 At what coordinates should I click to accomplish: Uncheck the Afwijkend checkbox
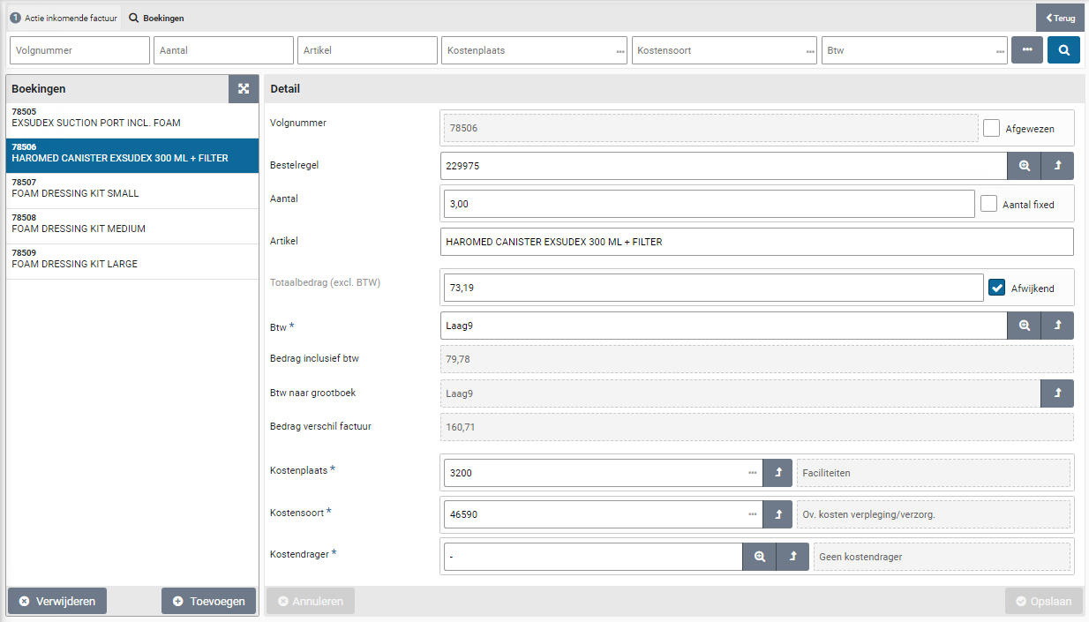coord(996,288)
